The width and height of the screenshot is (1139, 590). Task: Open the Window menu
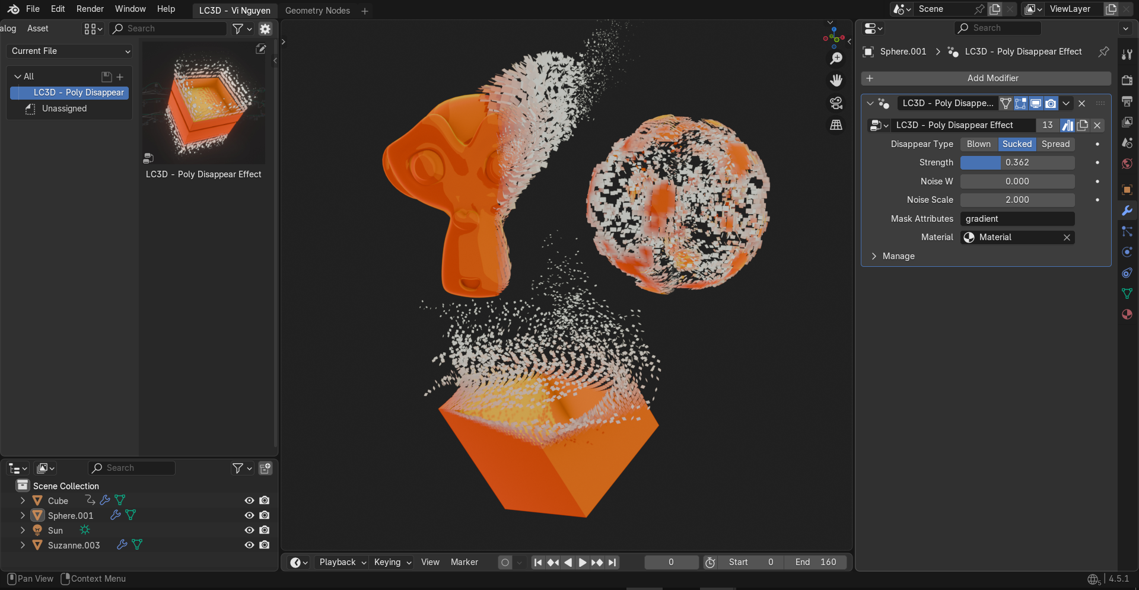click(x=131, y=9)
